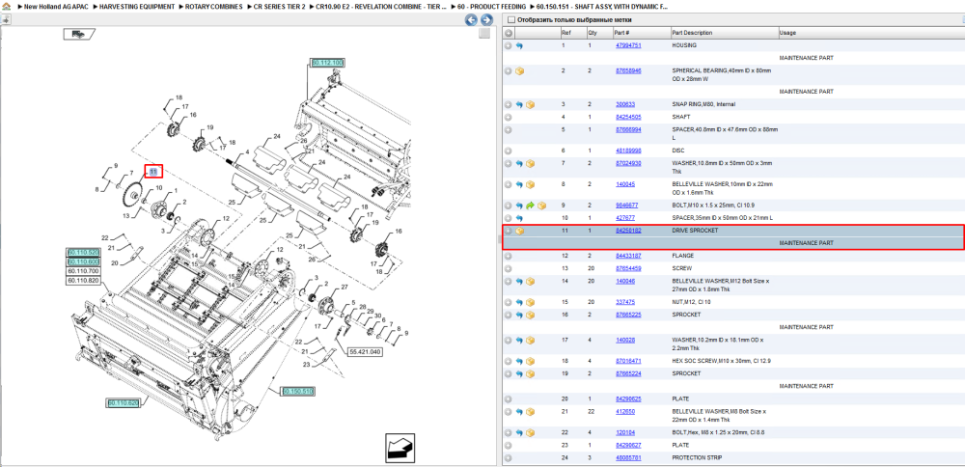
Task: Click the previous figure arrow button
Action: 471,20
